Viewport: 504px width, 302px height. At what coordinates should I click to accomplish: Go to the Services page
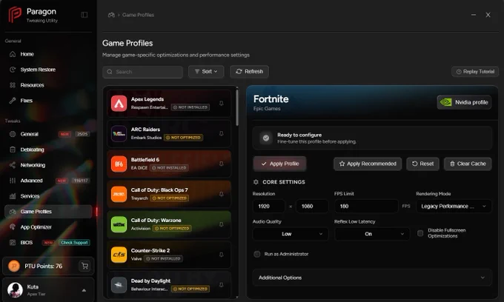pos(48,196)
